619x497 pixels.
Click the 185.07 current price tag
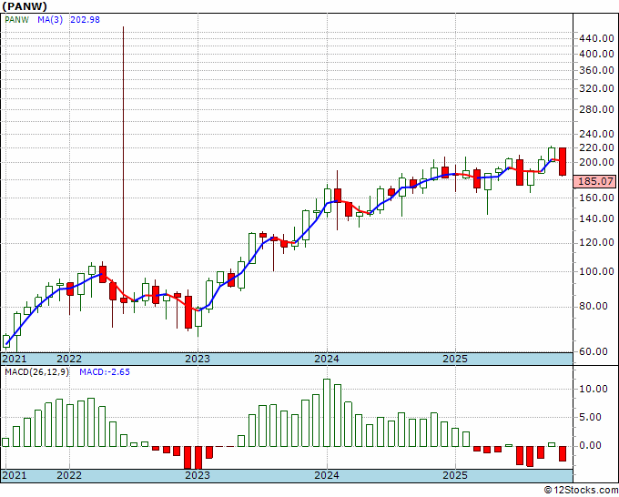pyautogui.click(x=595, y=181)
